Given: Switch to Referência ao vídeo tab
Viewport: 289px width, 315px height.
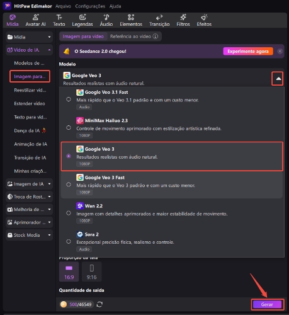Looking at the screenshot, I should pyautogui.click(x=134, y=37).
